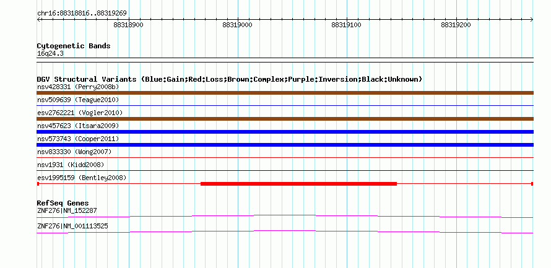
Task: Open variant esv2762221 (Vogler2010) label
Action: pos(80,113)
